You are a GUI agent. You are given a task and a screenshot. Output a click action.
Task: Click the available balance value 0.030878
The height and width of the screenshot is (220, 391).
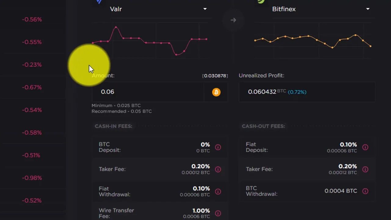point(215,76)
